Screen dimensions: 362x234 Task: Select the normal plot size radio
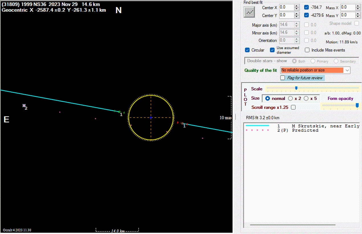click(x=268, y=98)
